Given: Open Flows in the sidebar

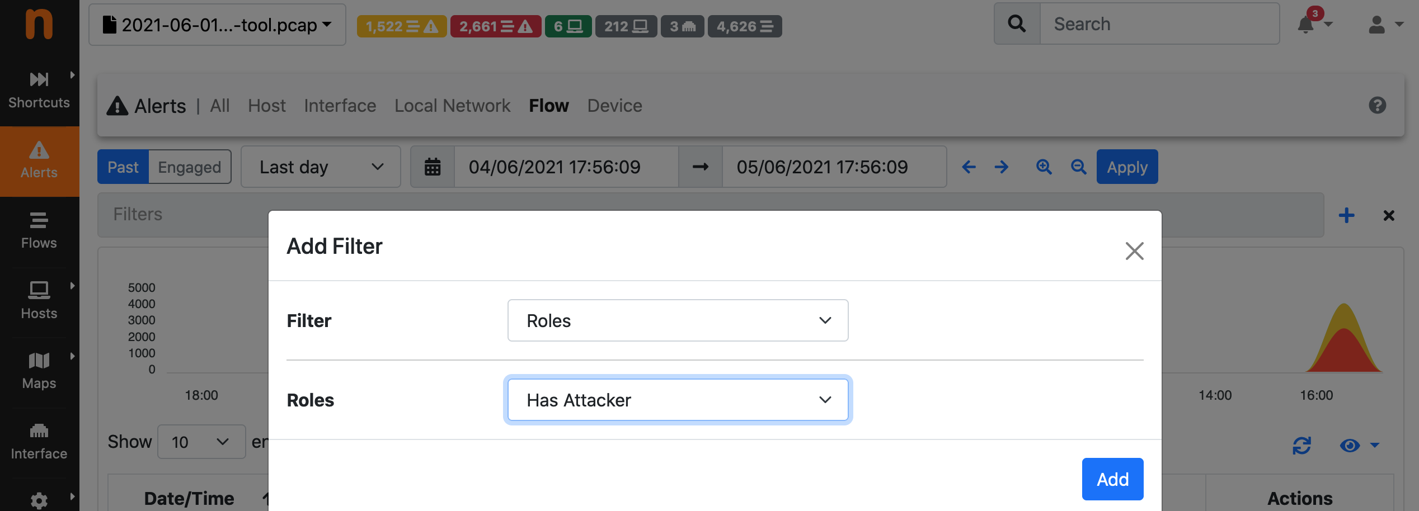Looking at the screenshot, I should 39,230.
